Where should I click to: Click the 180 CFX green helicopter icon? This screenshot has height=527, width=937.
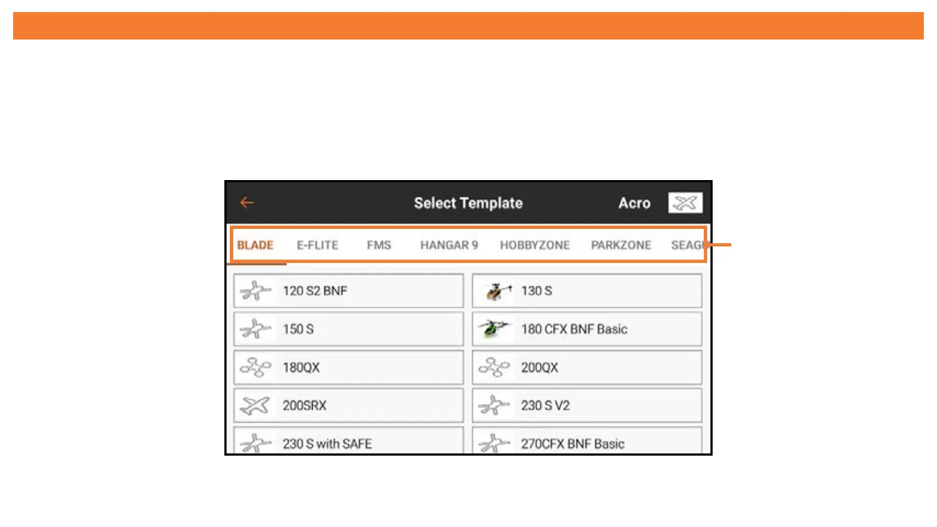pyautogui.click(x=495, y=329)
